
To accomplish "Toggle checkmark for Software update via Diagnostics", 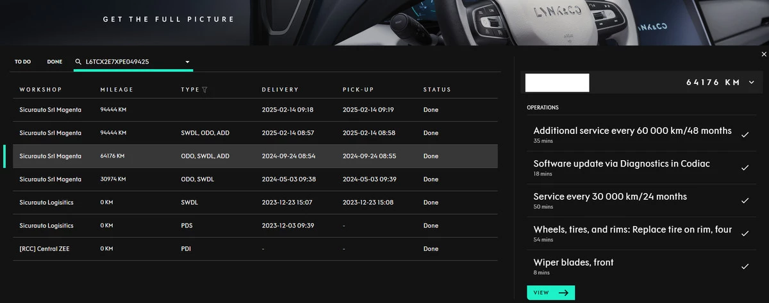I will click(744, 168).
